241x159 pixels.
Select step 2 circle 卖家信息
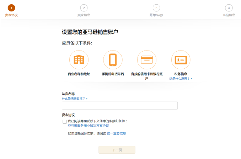[x=84, y=8]
